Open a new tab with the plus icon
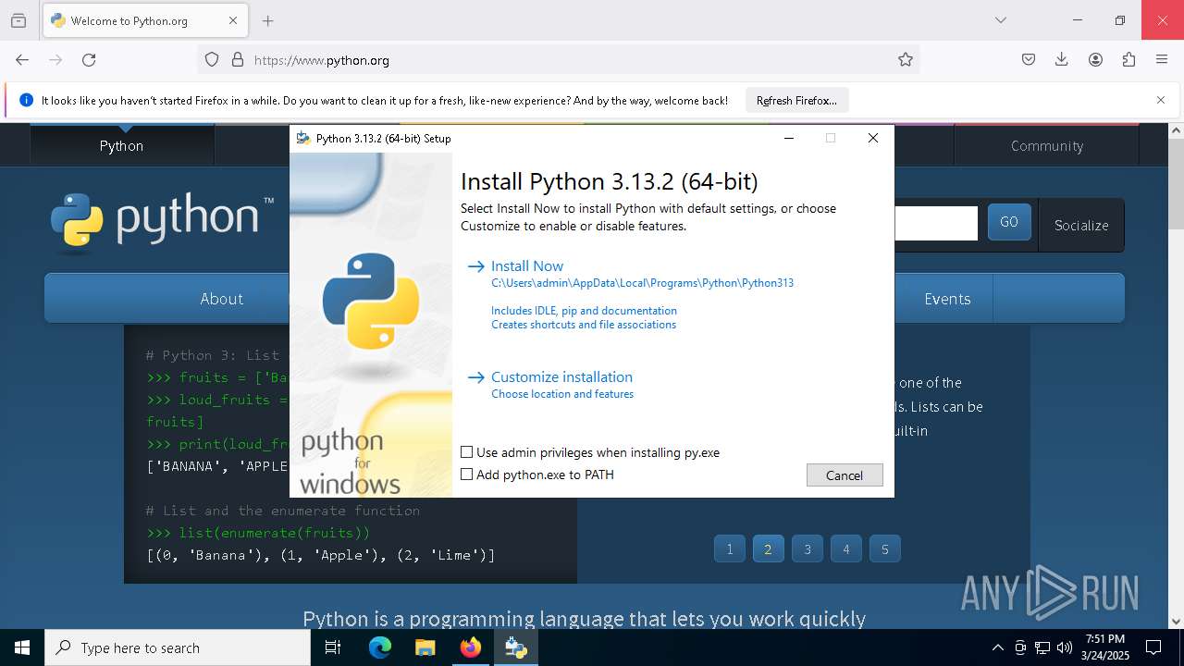 (x=267, y=20)
